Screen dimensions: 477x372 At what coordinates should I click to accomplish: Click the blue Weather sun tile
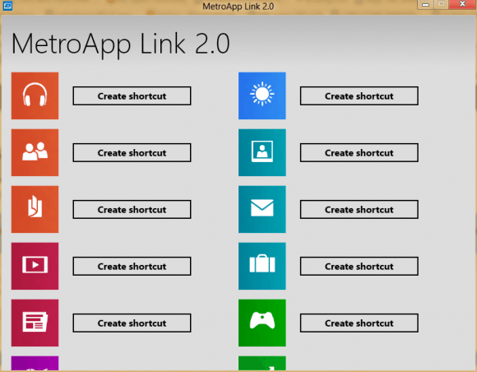tap(262, 95)
